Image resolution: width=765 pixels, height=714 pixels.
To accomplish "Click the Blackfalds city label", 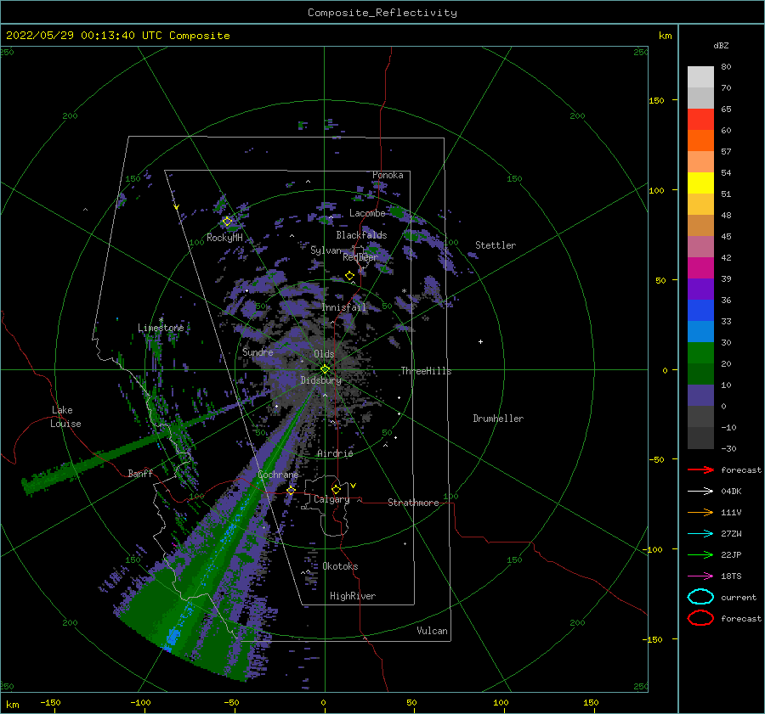I will pos(361,235).
